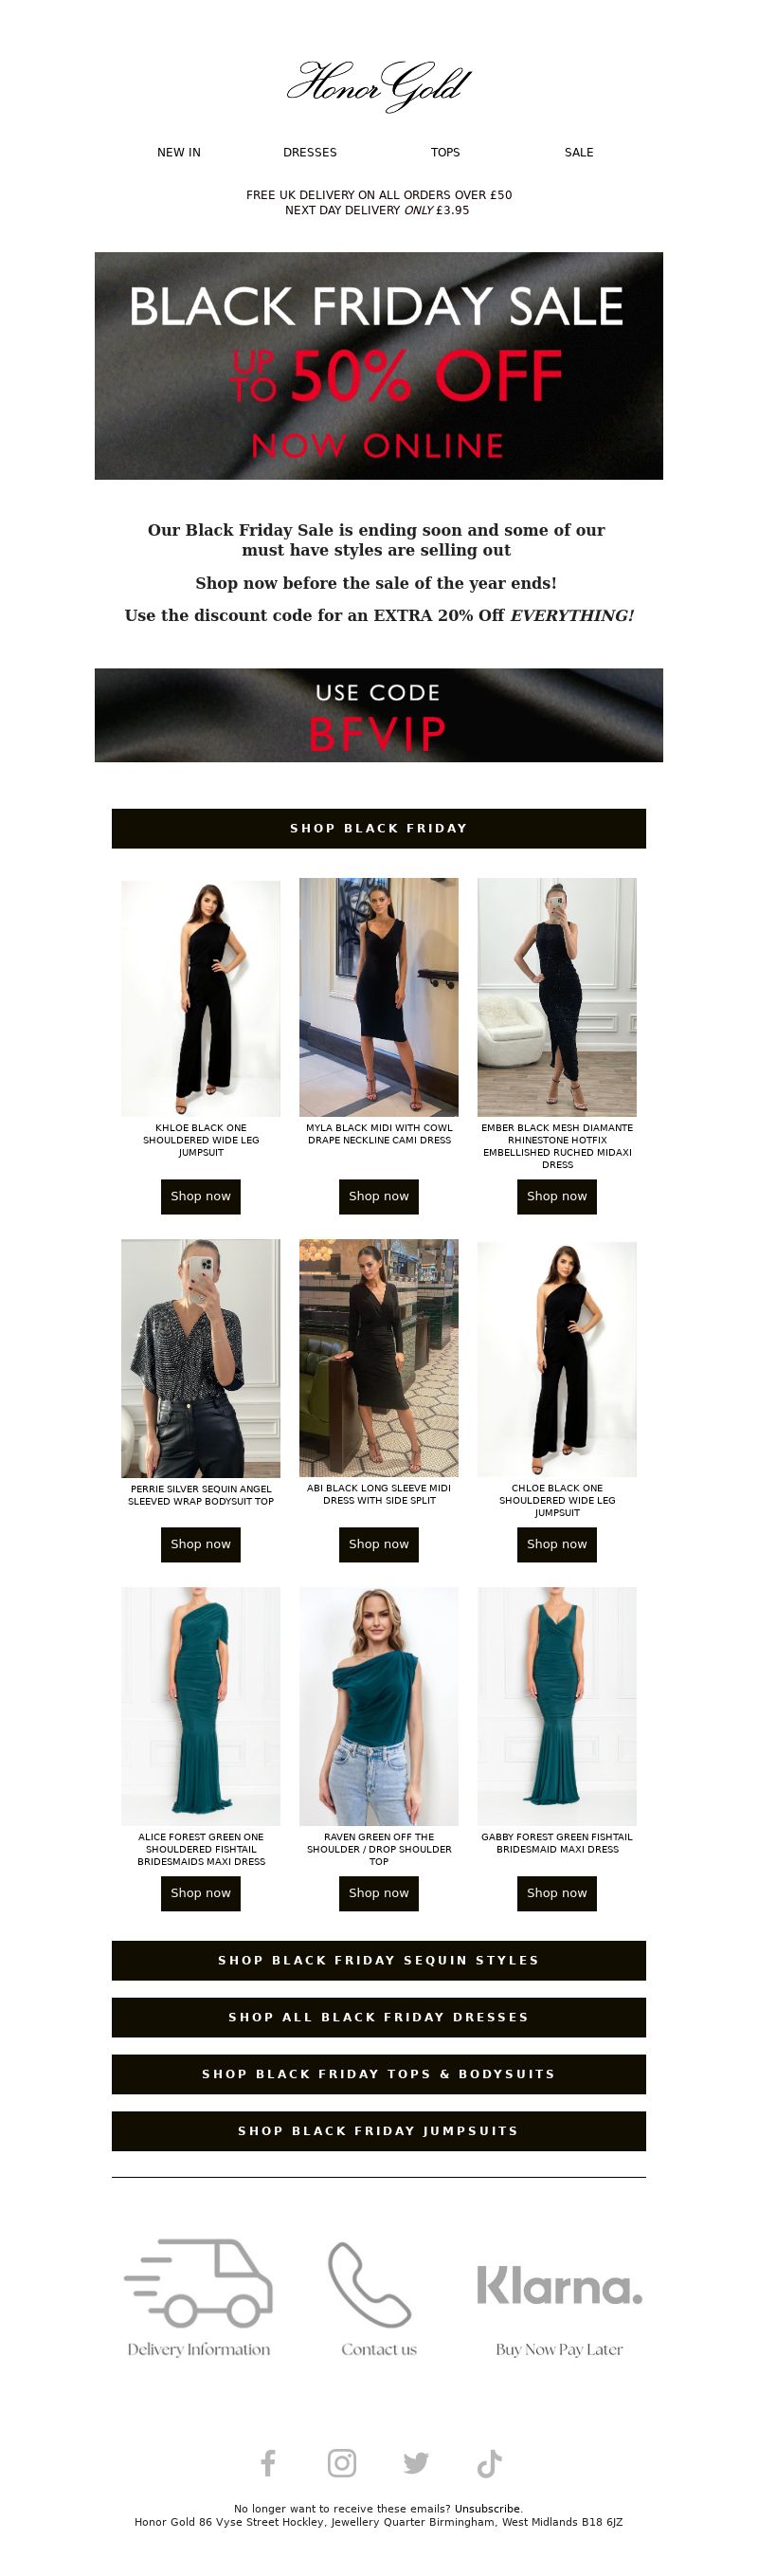758x2576 pixels.
Task: Click Shop Black Friday Sequin Styles button
Action: pyautogui.click(x=379, y=1960)
